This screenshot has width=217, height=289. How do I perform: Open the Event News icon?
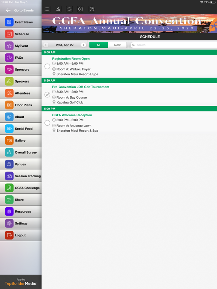pos(9,22)
